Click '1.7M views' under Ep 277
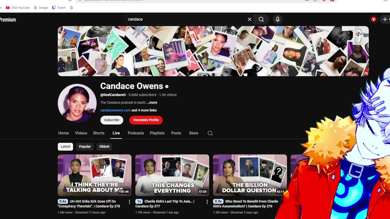 pyautogui.click(x=142, y=212)
